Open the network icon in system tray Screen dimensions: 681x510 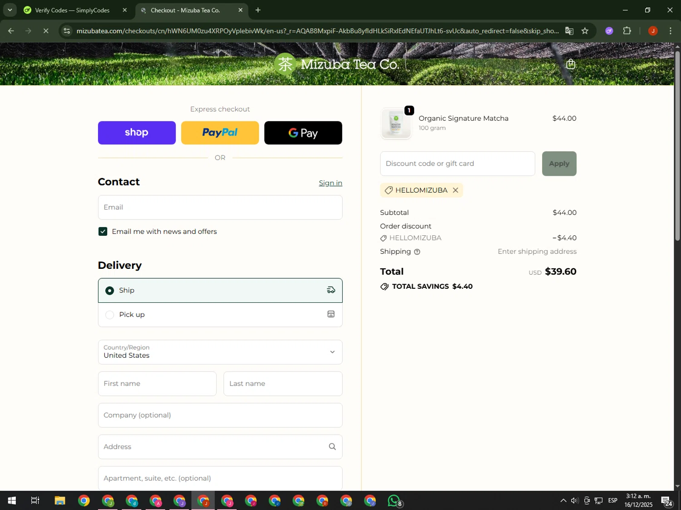click(x=599, y=500)
